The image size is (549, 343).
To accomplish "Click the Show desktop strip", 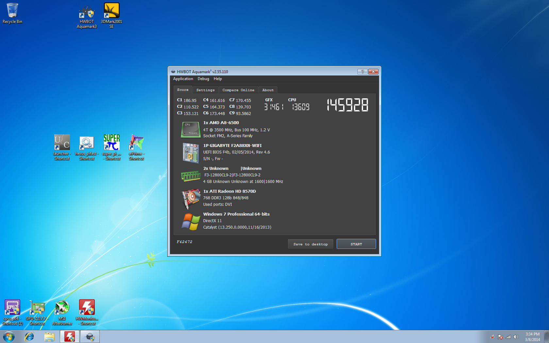I will (x=546, y=336).
